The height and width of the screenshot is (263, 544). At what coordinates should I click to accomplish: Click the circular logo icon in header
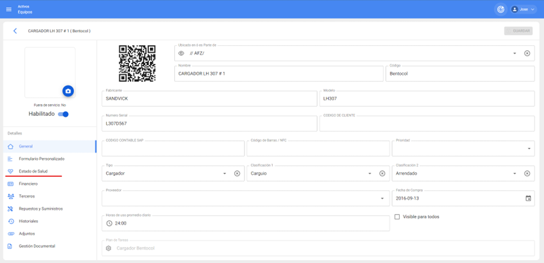pyautogui.click(x=500, y=9)
